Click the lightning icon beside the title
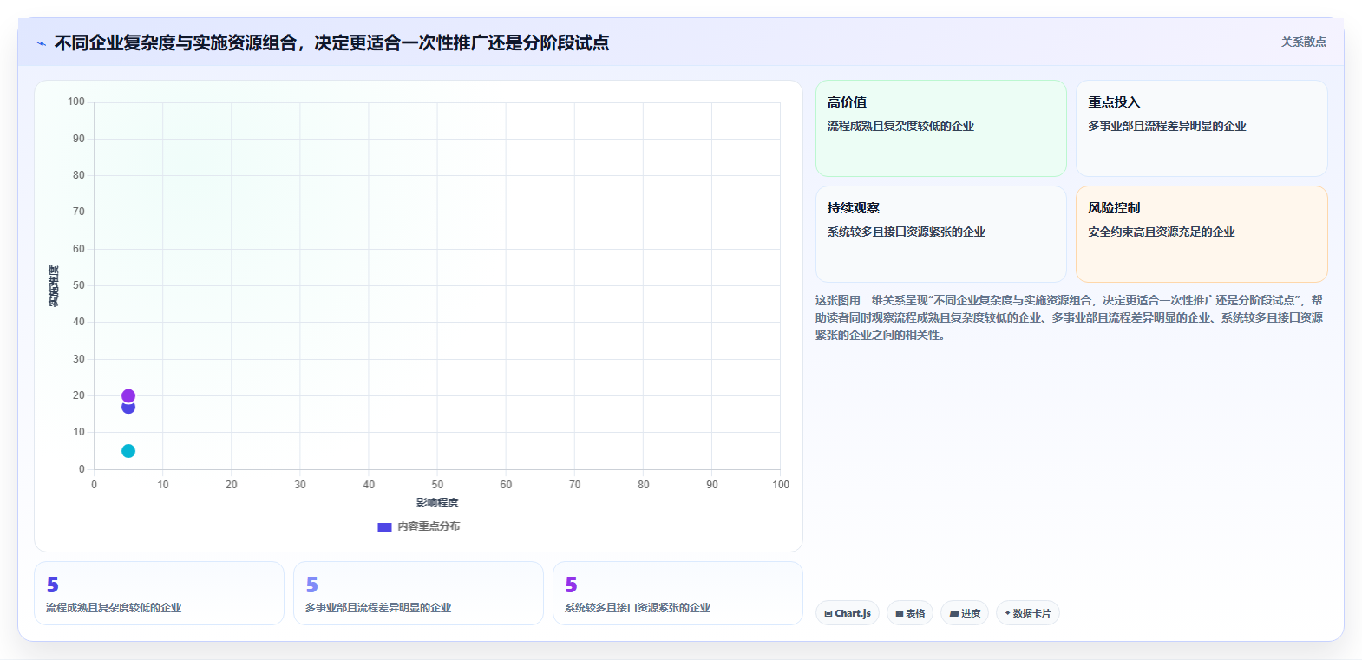The image size is (1362, 660). click(41, 43)
